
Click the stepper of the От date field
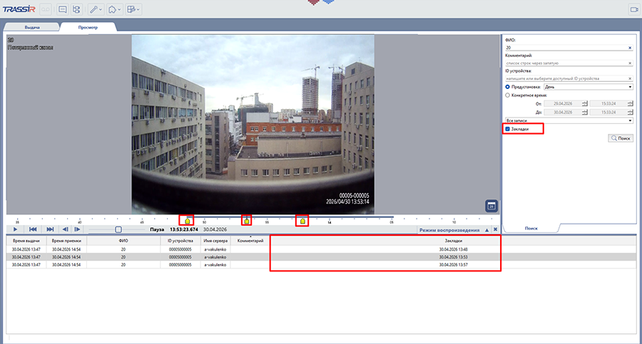click(585, 104)
